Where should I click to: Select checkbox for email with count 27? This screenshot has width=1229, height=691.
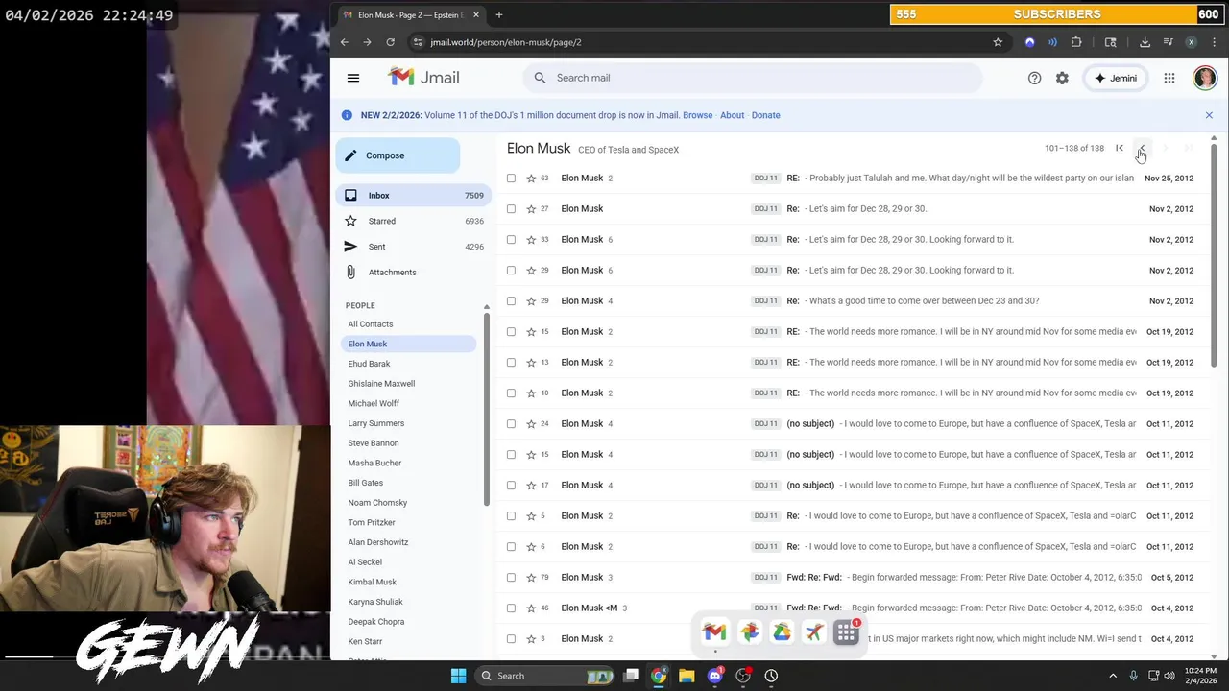[x=511, y=209]
